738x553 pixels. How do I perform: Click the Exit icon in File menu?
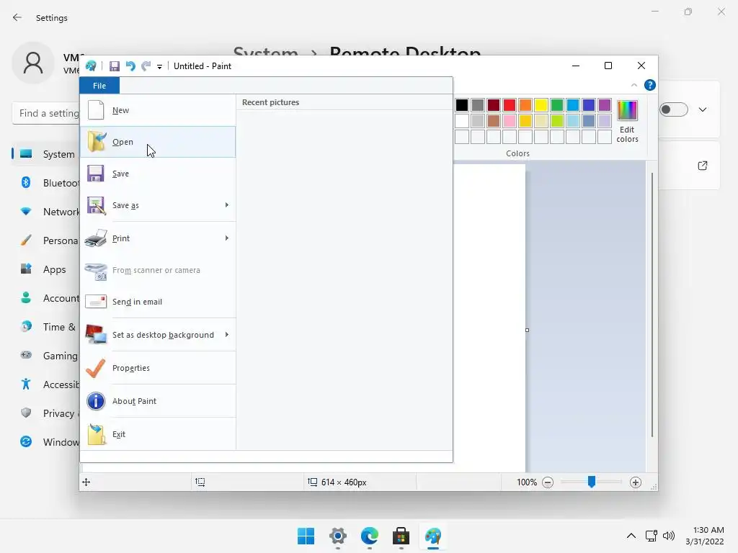point(97,434)
